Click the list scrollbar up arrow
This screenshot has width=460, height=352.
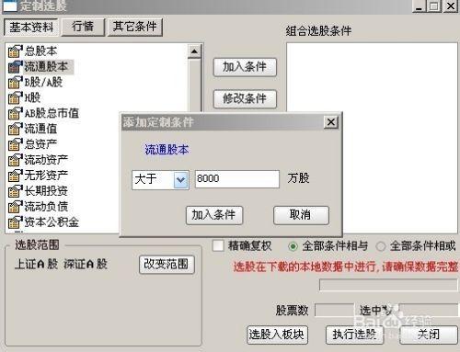coord(194,51)
